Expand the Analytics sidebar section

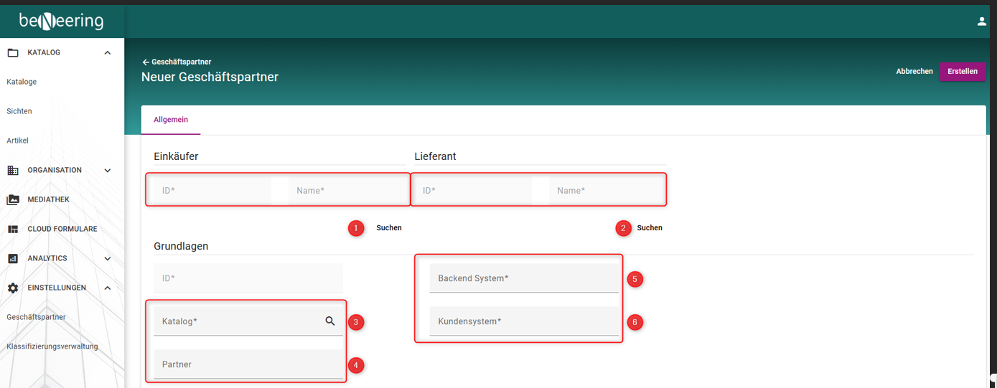pos(108,258)
